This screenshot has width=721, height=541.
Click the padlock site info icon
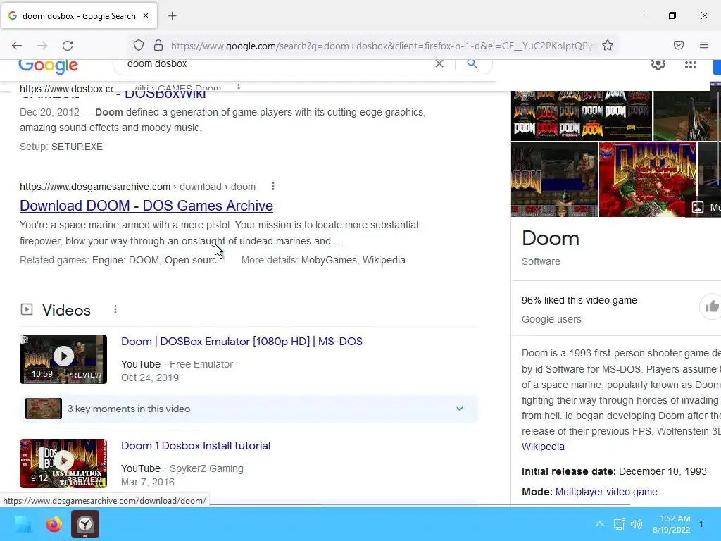158,46
